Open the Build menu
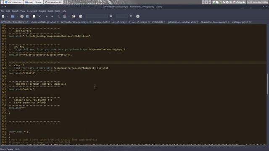Screen dimensions: 269x151 click(50, 11)
